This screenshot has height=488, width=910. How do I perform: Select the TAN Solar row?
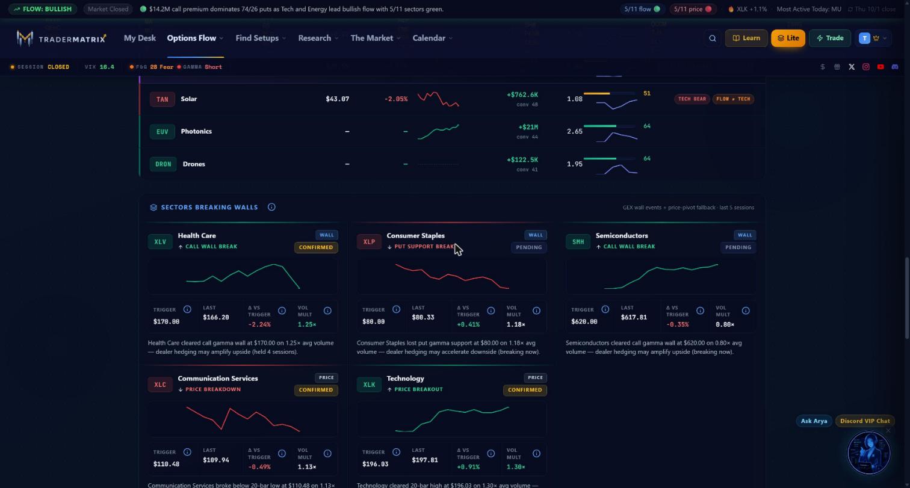click(x=452, y=99)
